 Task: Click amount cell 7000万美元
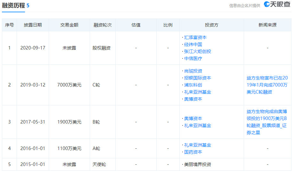pos(69,85)
